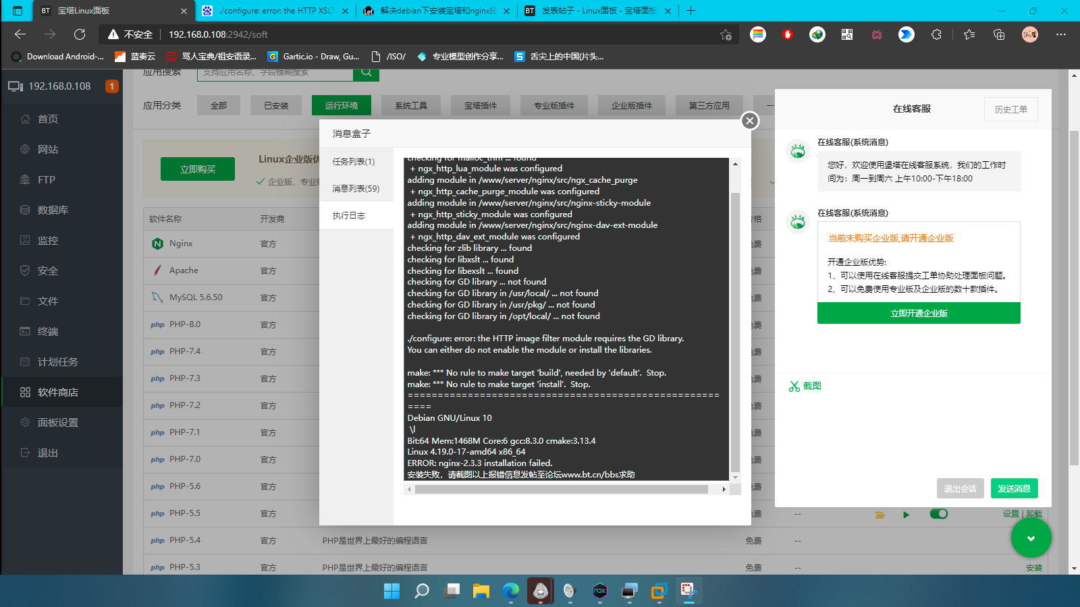Click the Apache feather icon
This screenshot has width=1080, height=607.
click(x=157, y=270)
